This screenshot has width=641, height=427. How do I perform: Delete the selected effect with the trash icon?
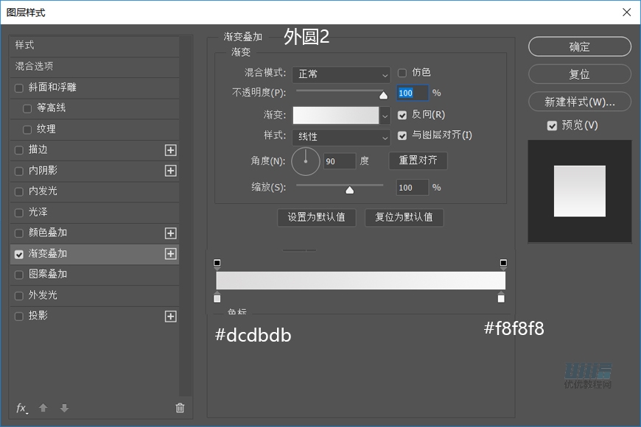[179, 407]
